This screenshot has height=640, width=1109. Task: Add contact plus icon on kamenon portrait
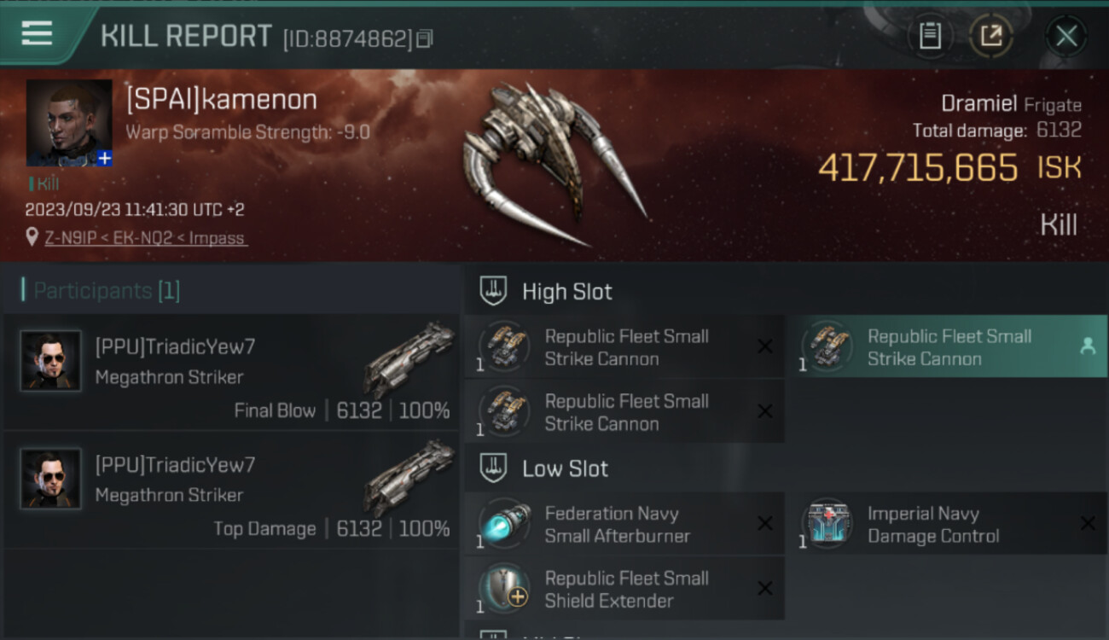[x=104, y=158]
